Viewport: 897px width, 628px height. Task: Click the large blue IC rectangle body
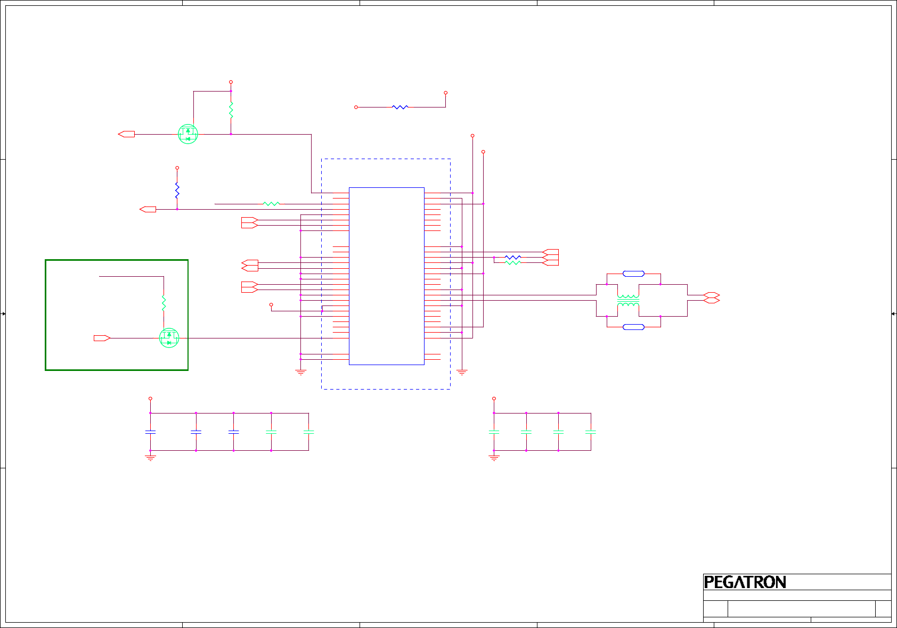click(x=387, y=276)
